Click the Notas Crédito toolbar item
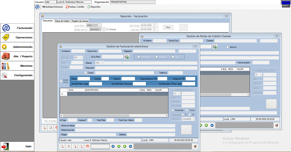Screen dimensions: 291x152 coord(75,7)
